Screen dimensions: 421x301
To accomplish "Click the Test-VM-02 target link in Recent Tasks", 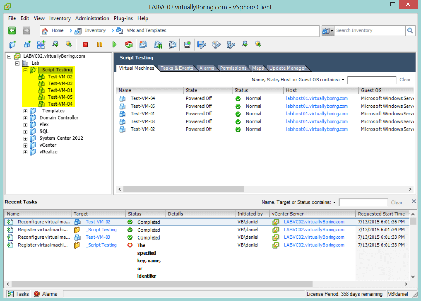I will pyautogui.click(x=98, y=222).
